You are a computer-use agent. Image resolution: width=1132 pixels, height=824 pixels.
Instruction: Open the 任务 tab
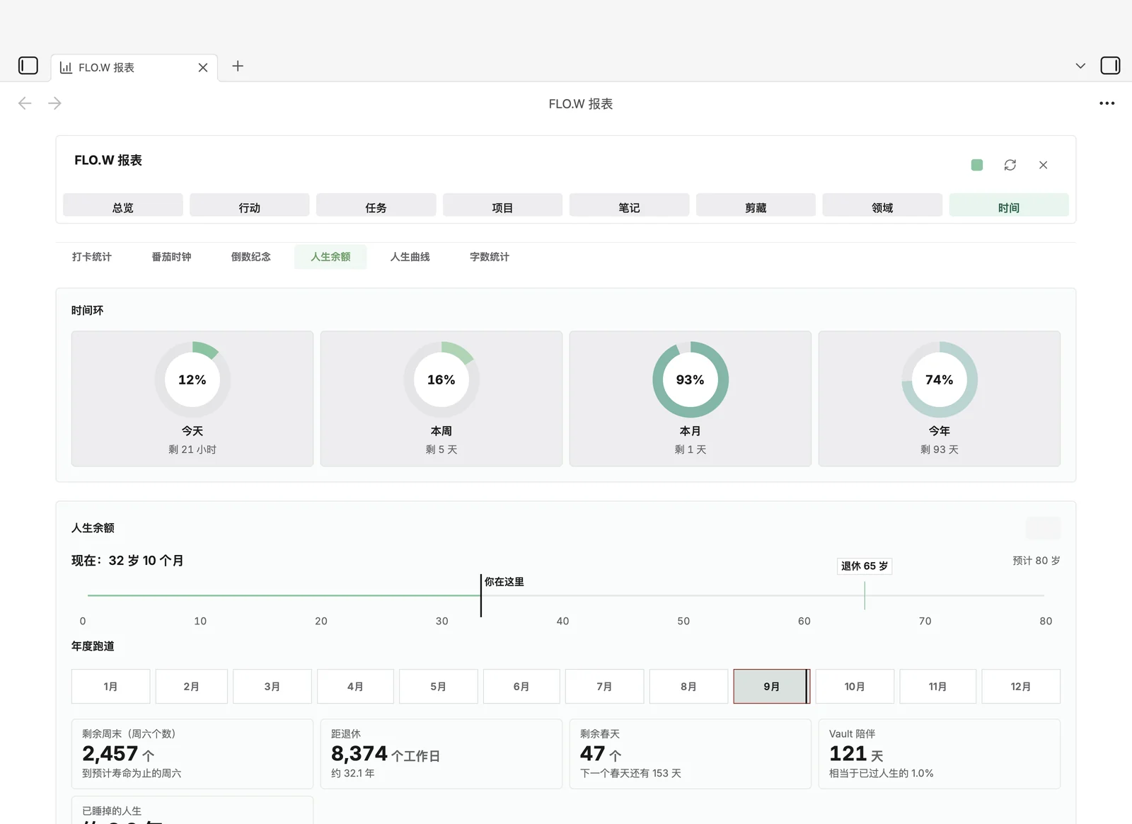[376, 205]
